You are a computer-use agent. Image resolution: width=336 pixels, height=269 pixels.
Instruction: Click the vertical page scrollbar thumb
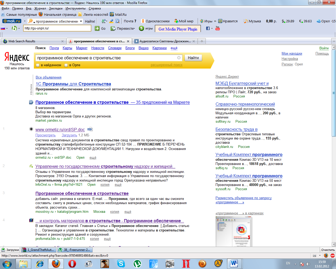(334, 93)
